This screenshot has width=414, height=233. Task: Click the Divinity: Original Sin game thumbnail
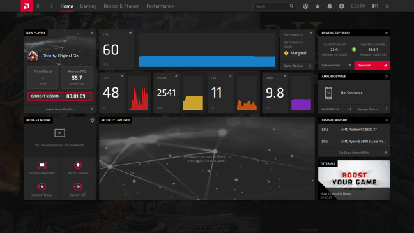(33, 56)
